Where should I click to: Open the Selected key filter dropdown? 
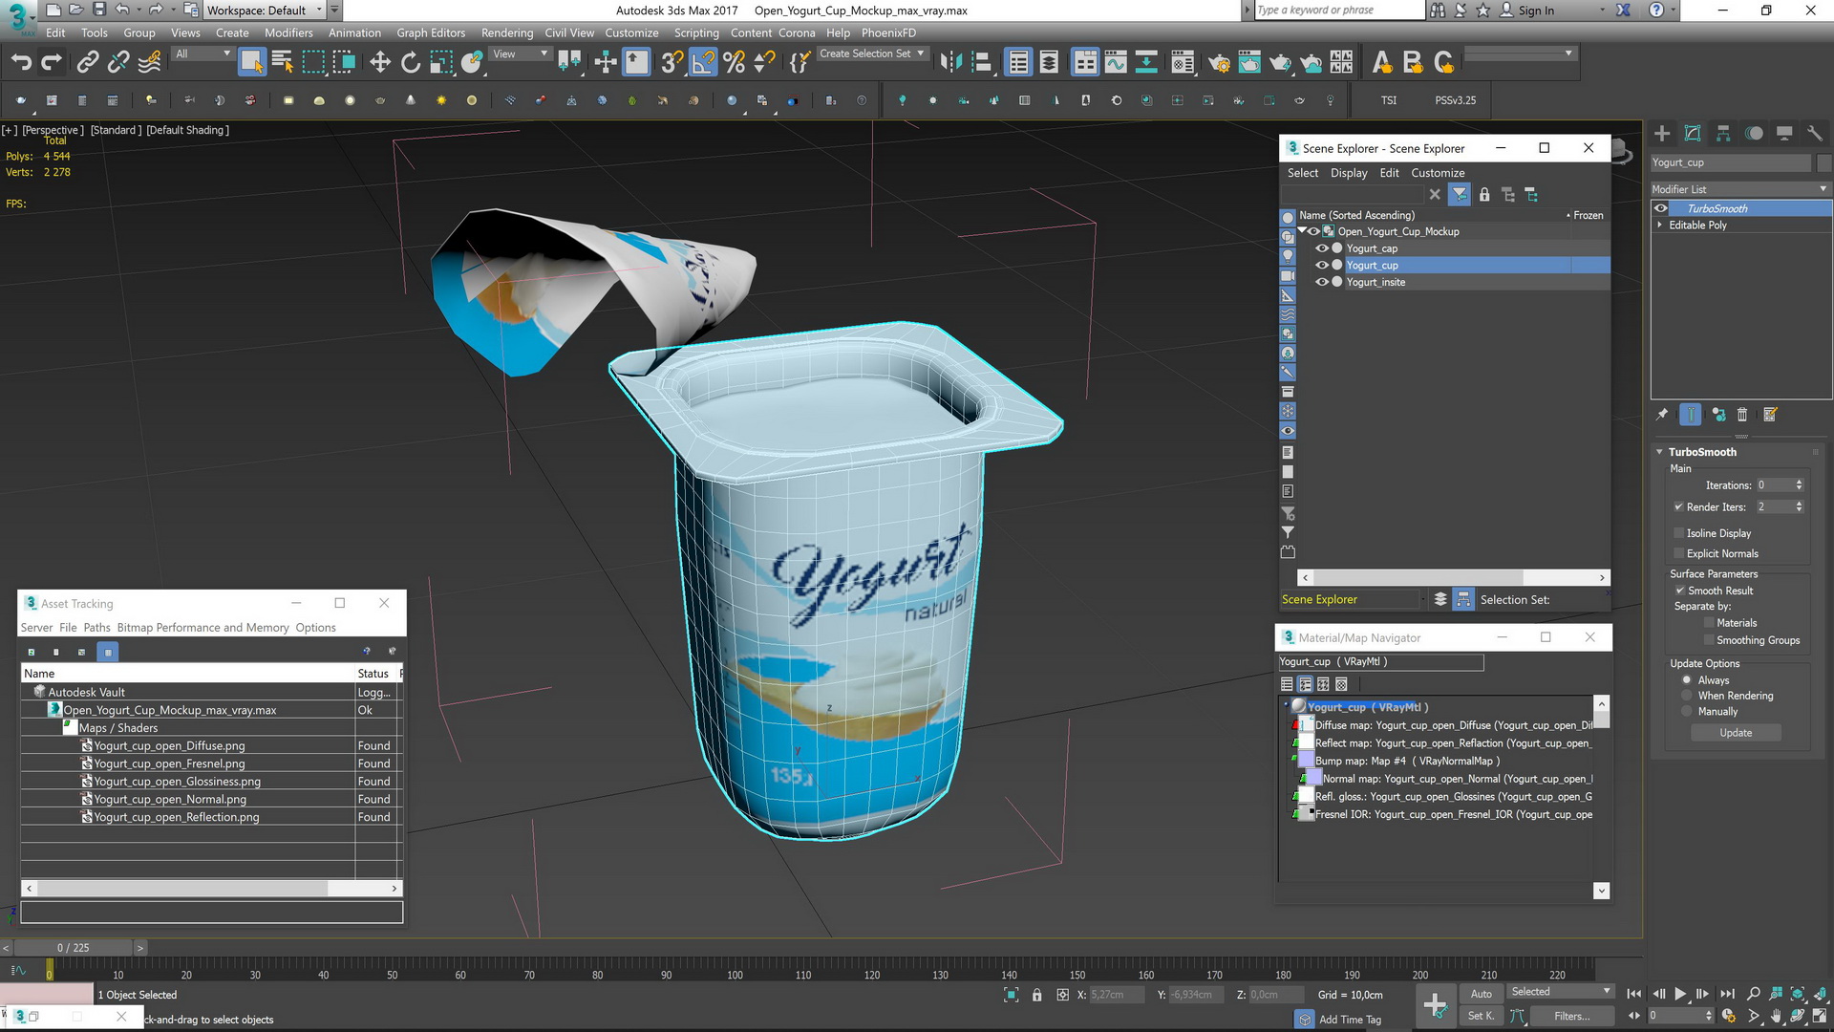[1561, 992]
